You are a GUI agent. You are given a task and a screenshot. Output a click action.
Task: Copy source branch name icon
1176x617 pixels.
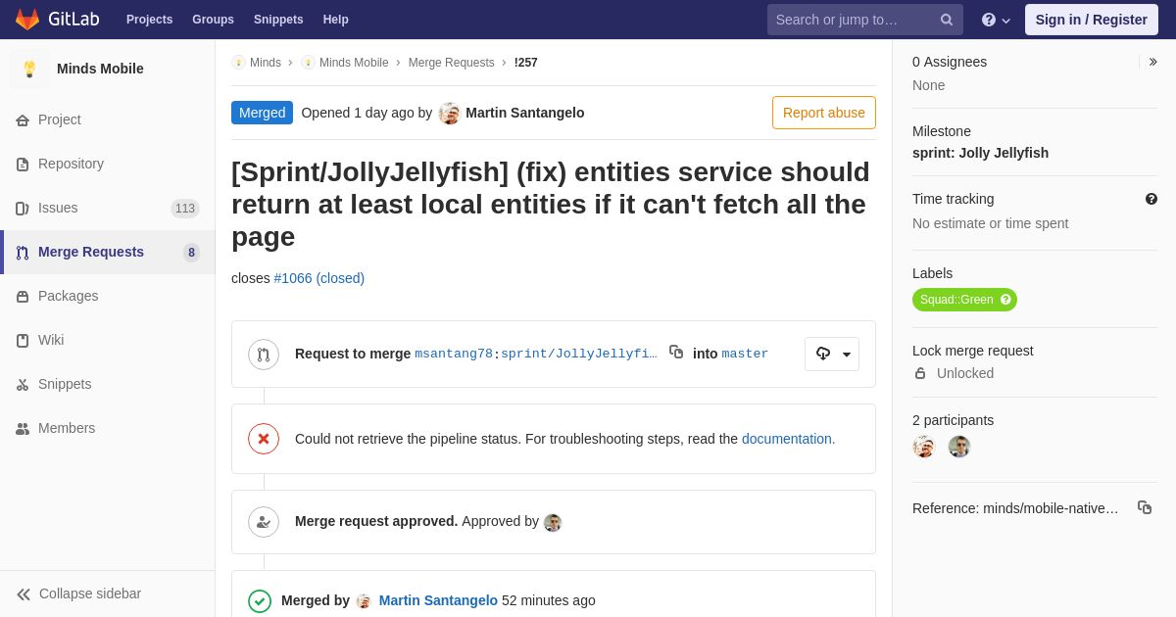point(676,352)
